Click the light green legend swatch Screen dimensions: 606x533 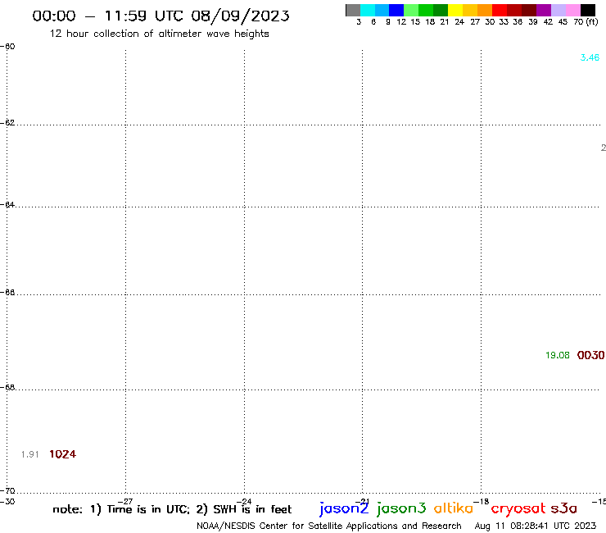point(411,10)
